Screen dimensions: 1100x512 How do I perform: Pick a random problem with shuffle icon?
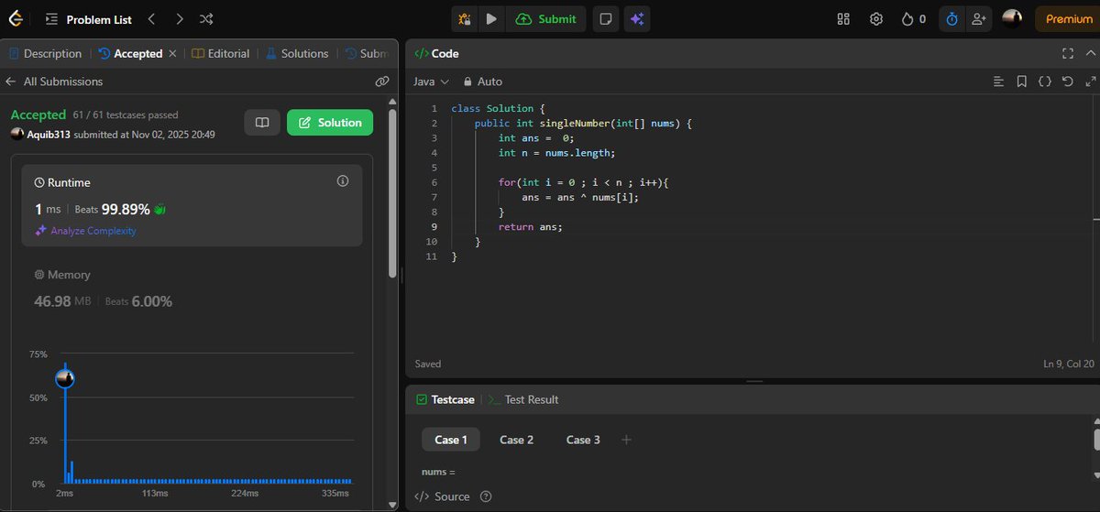pos(206,18)
